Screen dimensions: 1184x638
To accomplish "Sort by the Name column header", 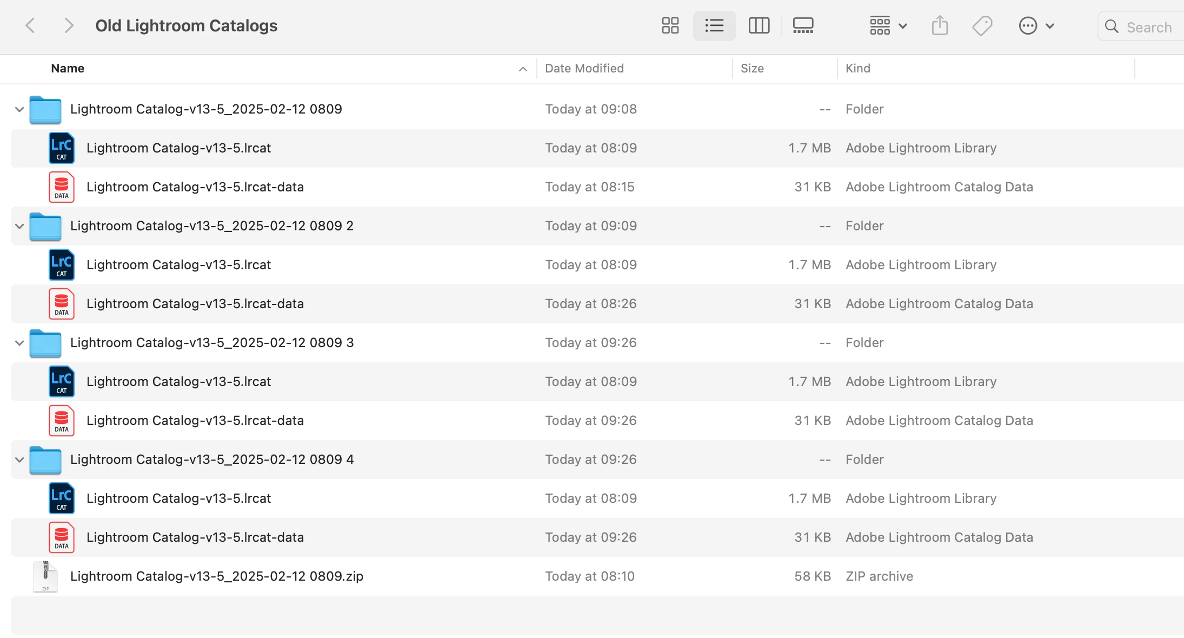I will pos(68,69).
